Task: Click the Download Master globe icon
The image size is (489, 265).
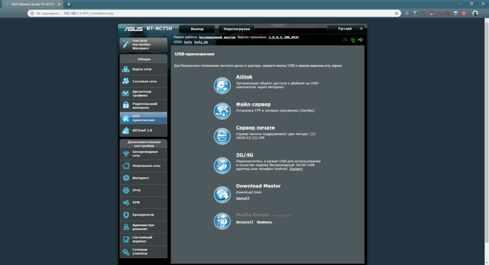Action: (222, 193)
